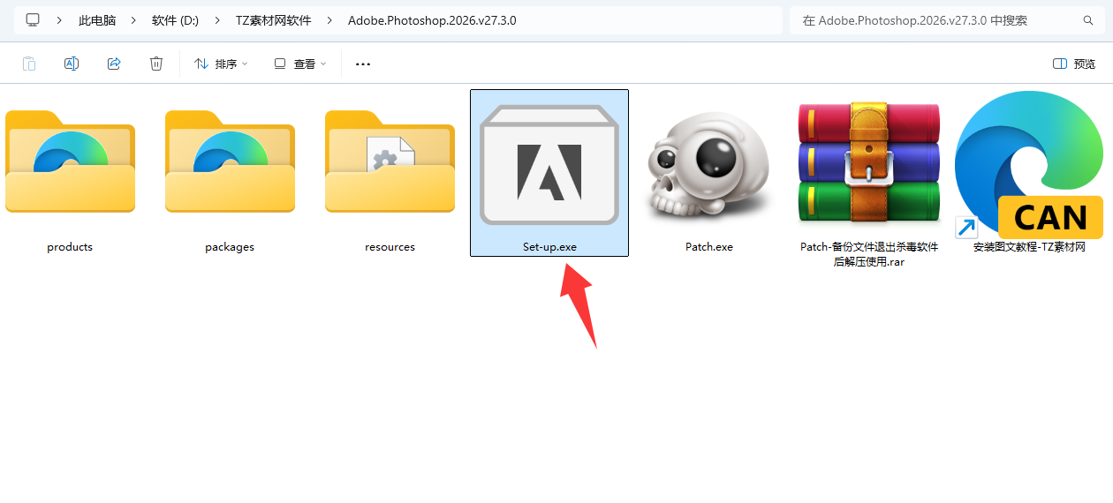This screenshot has width=1113, height=503.
Task: Open the products folder icon
Action: point(70,161)
